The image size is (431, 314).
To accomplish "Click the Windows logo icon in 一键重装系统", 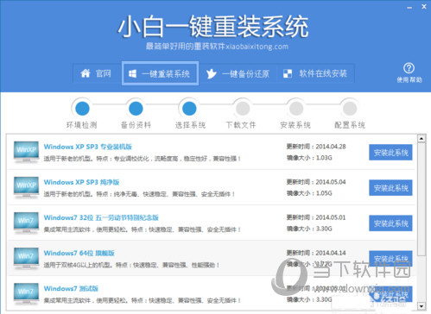I will [x=132, y=74].
